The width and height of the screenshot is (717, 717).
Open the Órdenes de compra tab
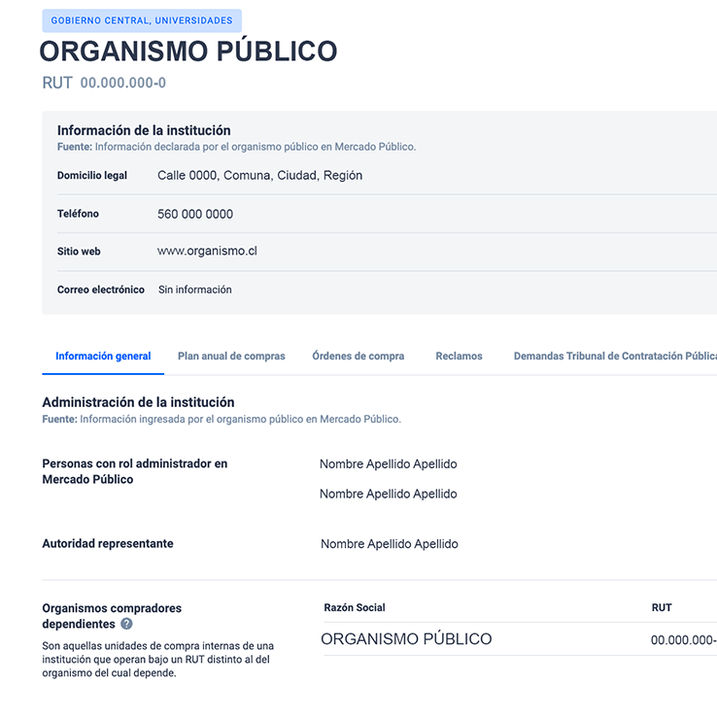(x=358, y=357)
